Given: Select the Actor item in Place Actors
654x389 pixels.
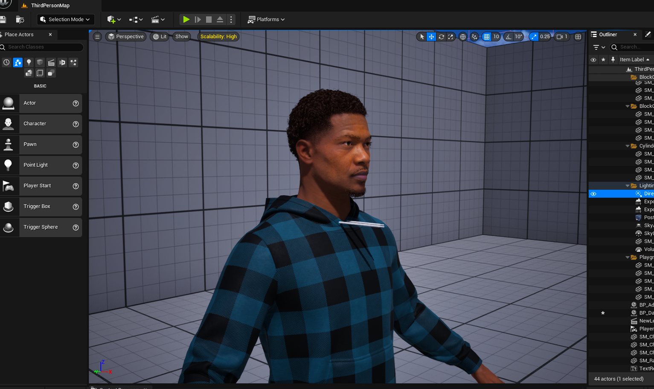Looking at the screenshot, I should coord(41,103).
